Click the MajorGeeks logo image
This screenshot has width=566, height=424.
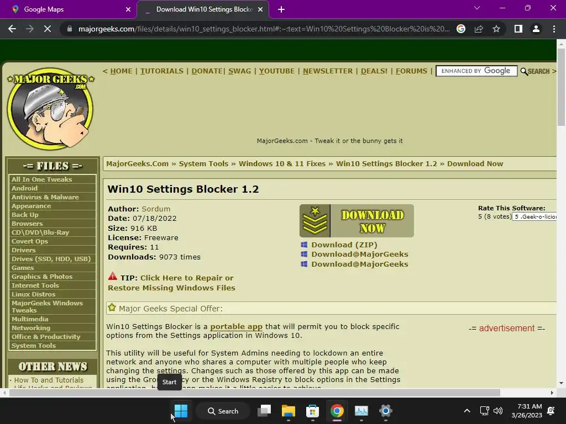pos(50,109)
